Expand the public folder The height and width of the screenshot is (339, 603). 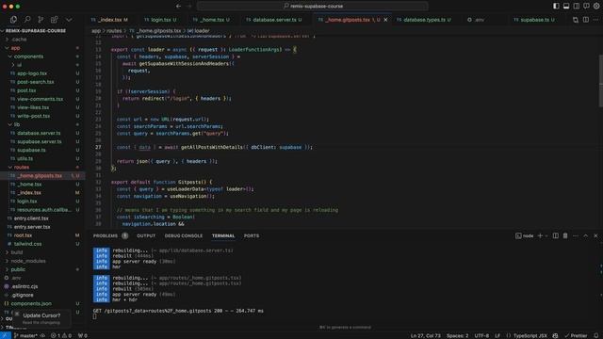click(18, 269)
